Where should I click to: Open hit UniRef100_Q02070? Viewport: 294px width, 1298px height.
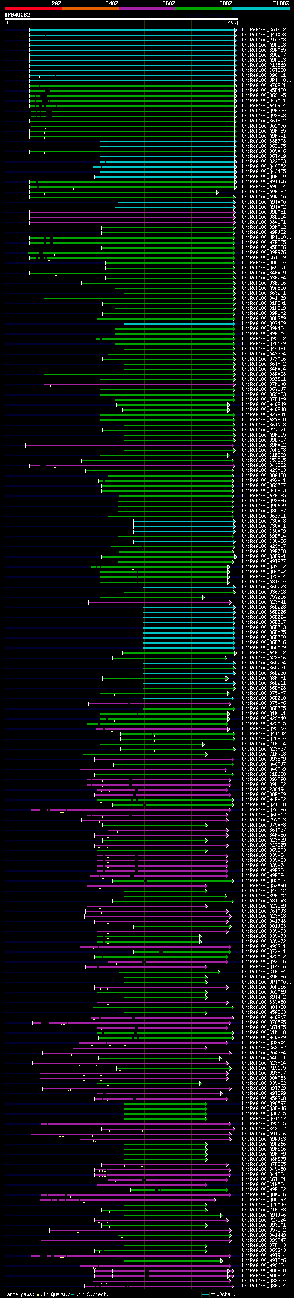[x=264, y=126]
